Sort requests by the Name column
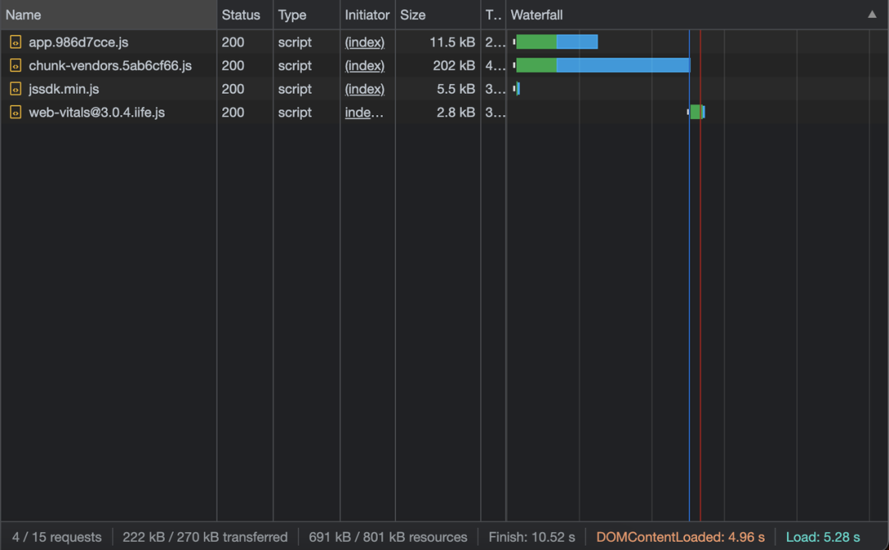 point(109,15)
